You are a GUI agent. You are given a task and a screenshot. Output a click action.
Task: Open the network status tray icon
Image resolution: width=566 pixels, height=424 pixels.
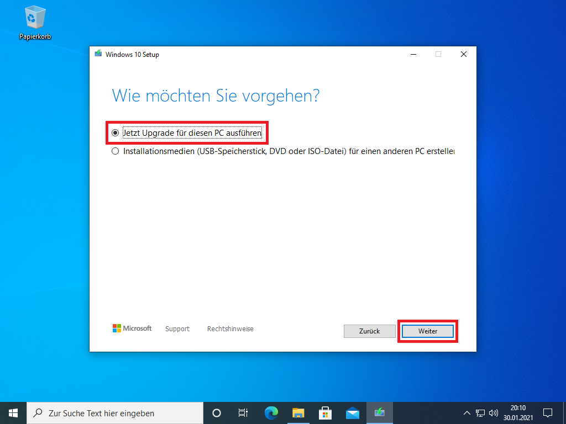[x=480, y=413]
